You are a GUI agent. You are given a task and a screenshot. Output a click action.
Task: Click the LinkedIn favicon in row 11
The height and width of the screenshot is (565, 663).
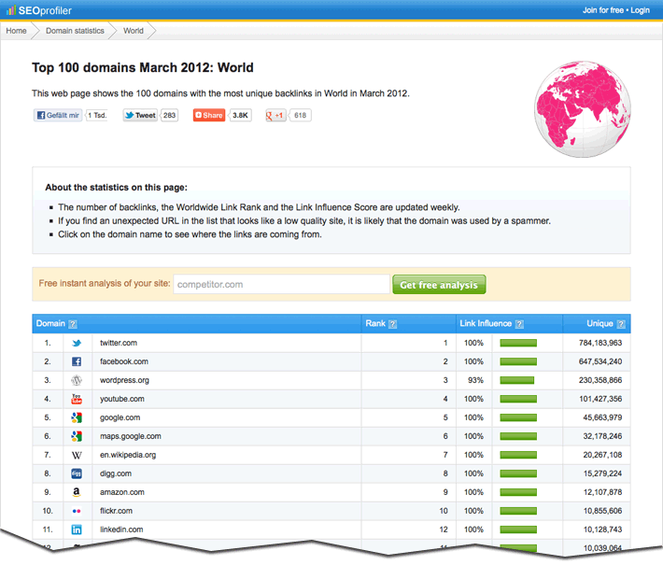click(77, 530)
